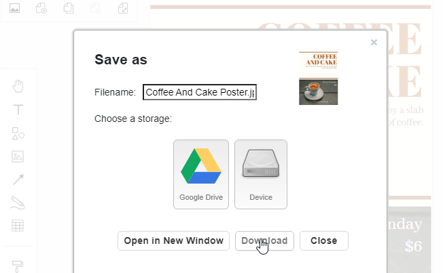Click the Close button in dialog
This screenshot has height=273, width=443.
coord(324,240)
